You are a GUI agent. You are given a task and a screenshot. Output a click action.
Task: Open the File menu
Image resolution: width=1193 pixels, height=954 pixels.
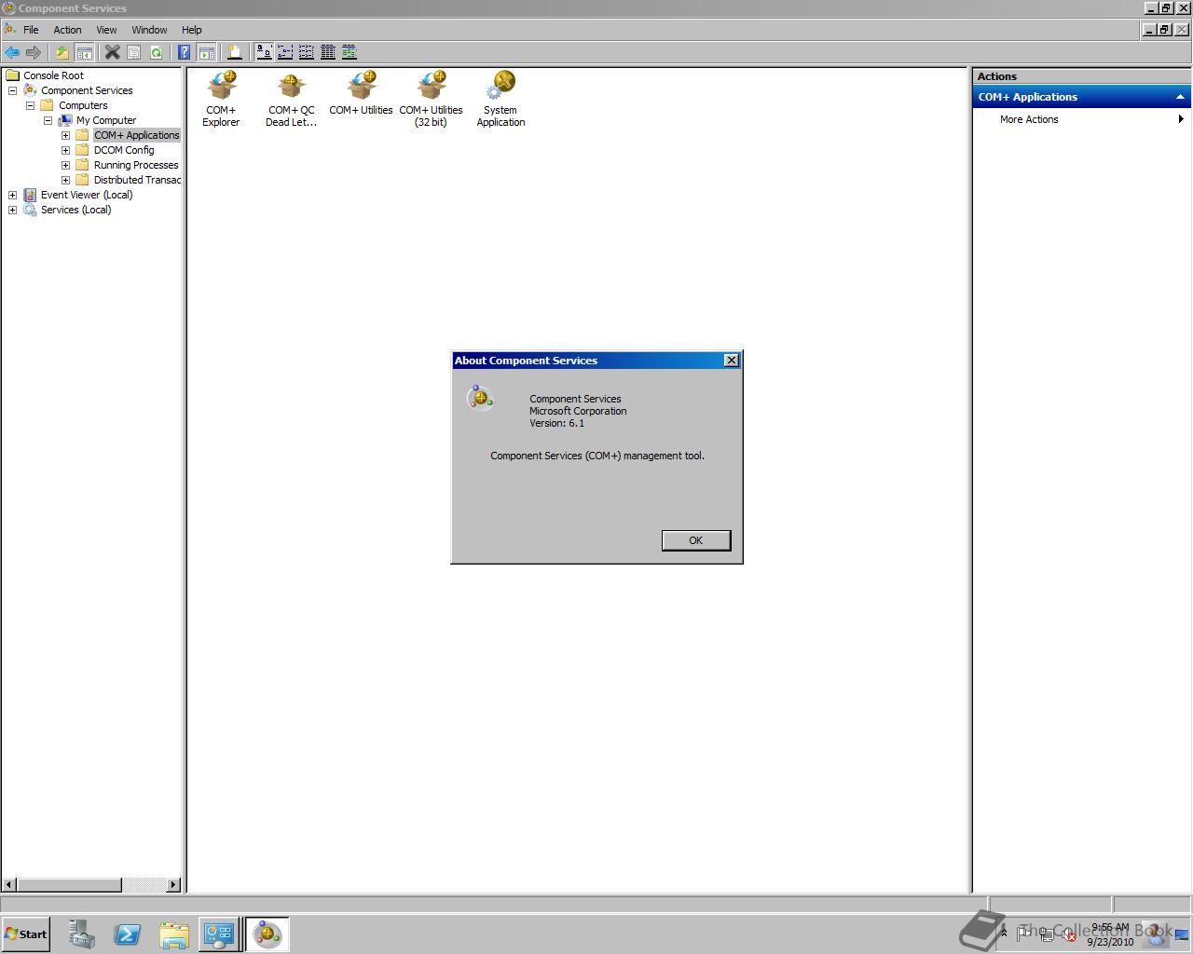pyautogui.click(x=31, y=30)
